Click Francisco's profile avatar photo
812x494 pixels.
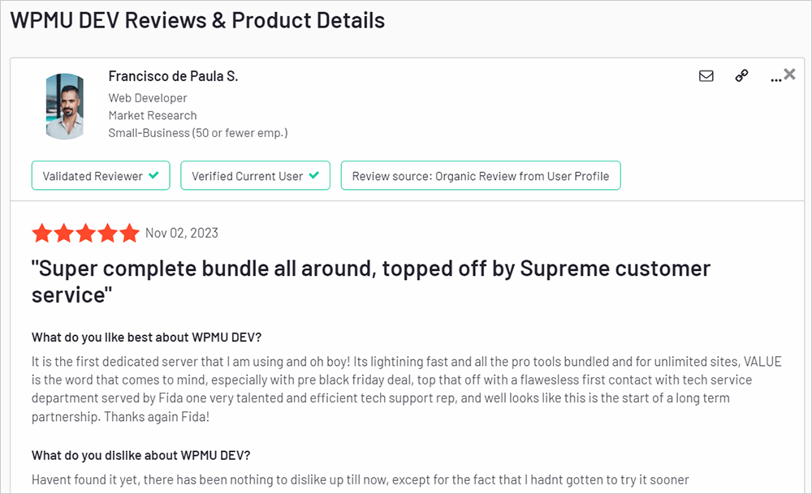65,105
